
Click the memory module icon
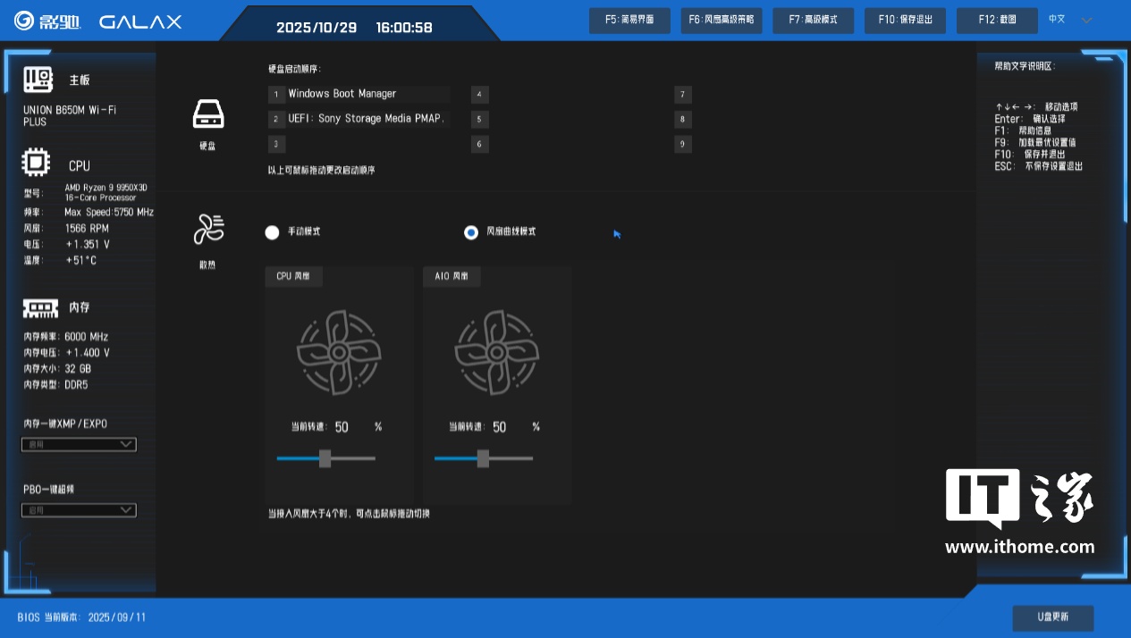[x=40, y=308]
